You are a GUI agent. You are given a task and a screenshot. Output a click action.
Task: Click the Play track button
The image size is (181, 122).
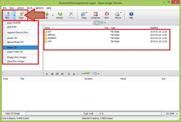point(47,74)
